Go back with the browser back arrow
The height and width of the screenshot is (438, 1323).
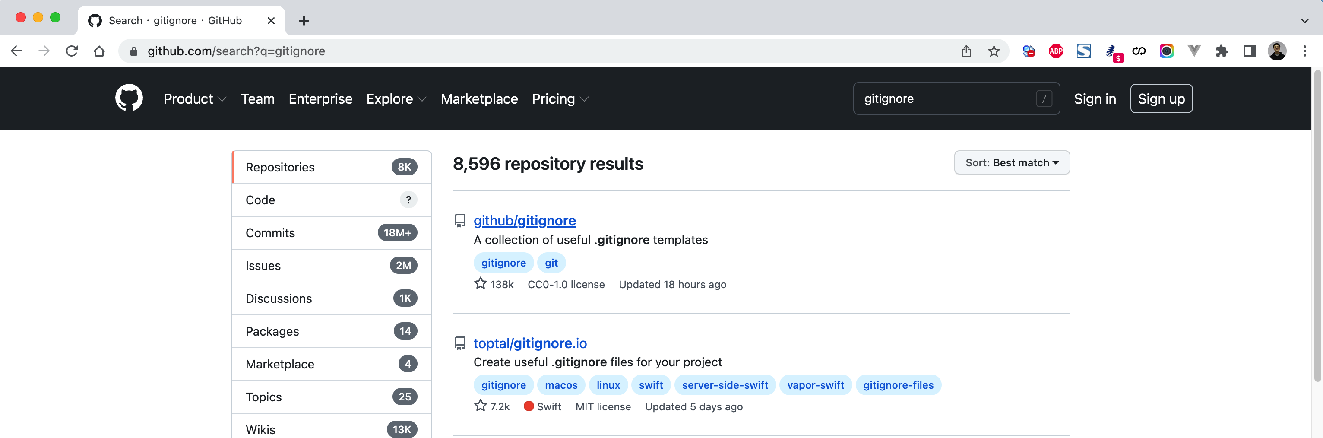coord(16,51)
